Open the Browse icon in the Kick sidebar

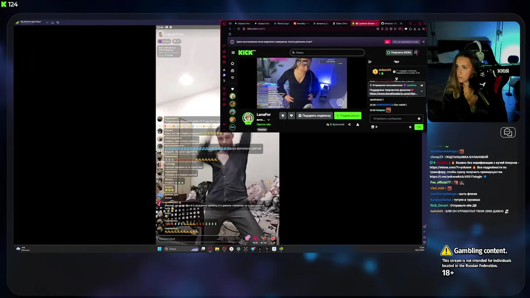232,70
